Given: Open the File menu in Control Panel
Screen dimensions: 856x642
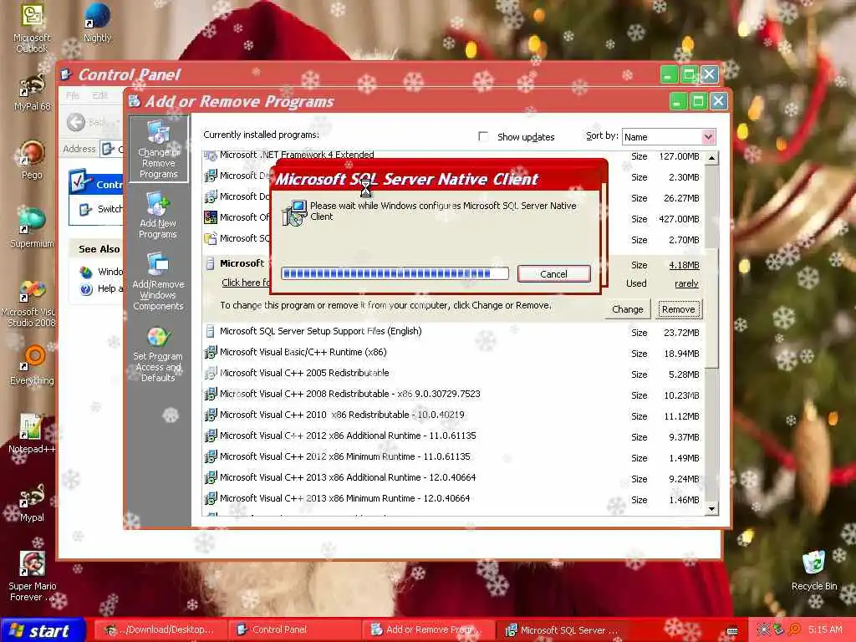Looking at the screenshot, I should point(73,95).
